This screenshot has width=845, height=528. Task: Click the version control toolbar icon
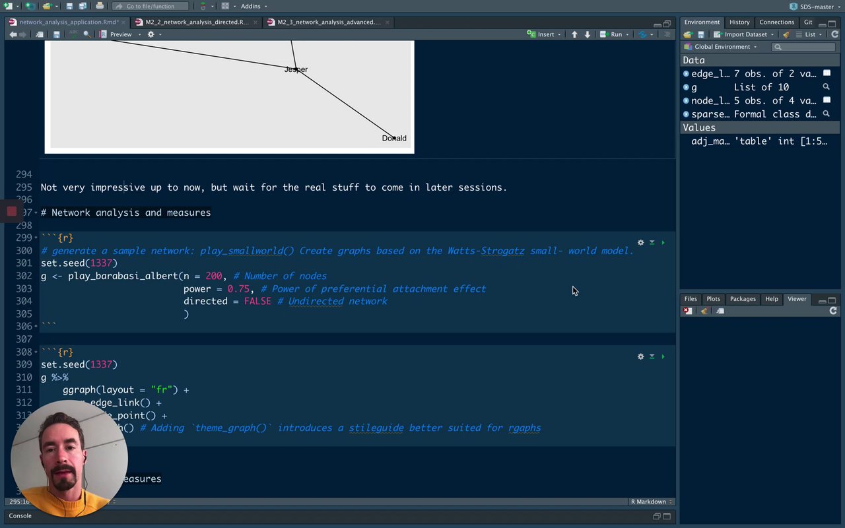click(x=203, y=6)
